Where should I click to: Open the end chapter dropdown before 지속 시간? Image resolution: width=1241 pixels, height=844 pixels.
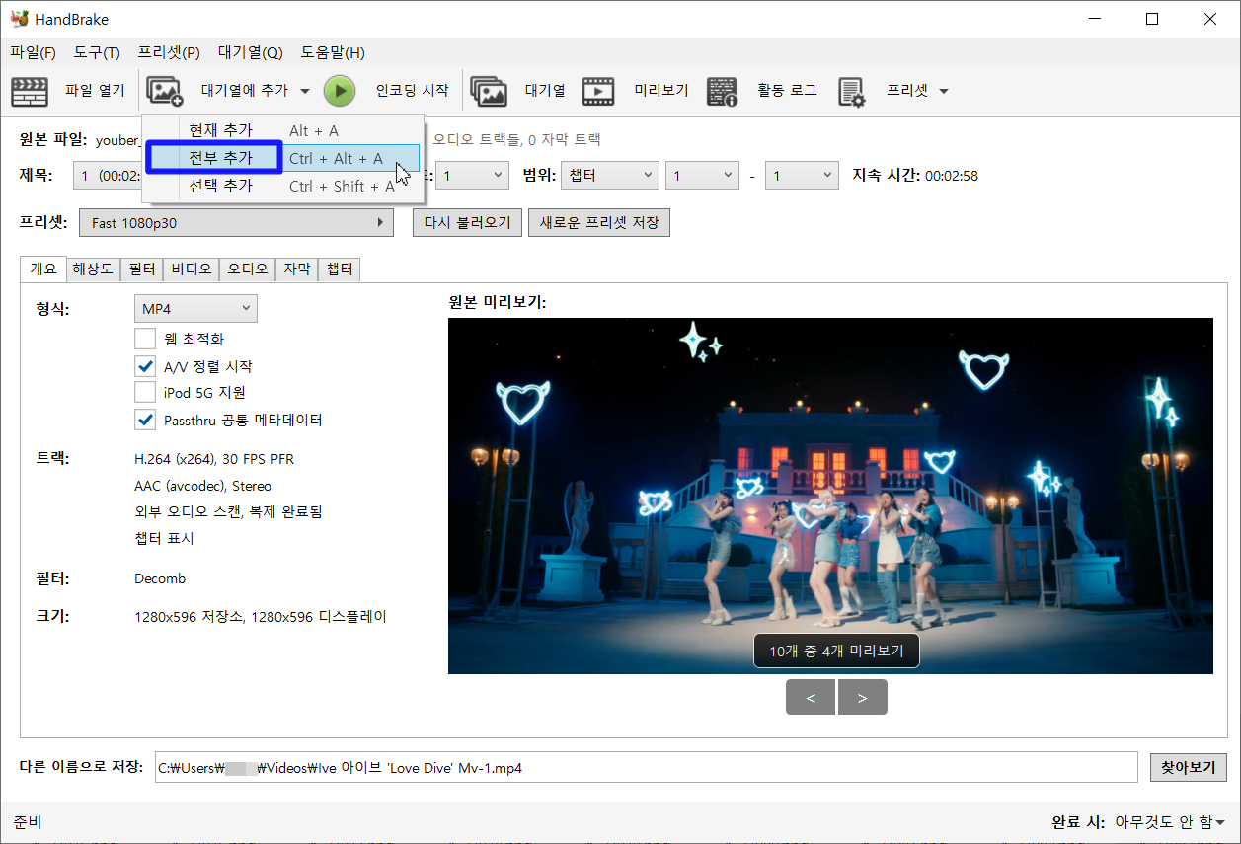tap(803, 176)
